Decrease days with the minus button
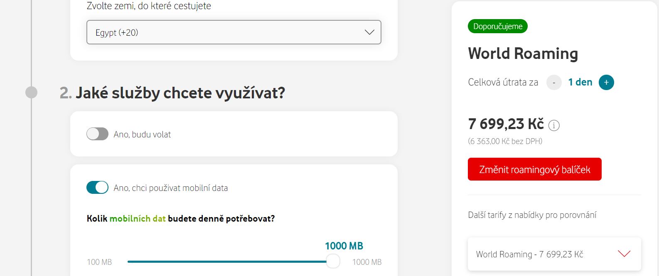 coord(554,83)
